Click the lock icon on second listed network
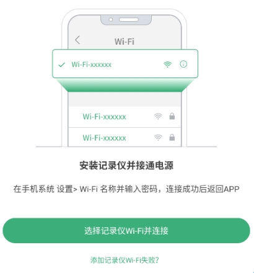 [x=172, y=137]
